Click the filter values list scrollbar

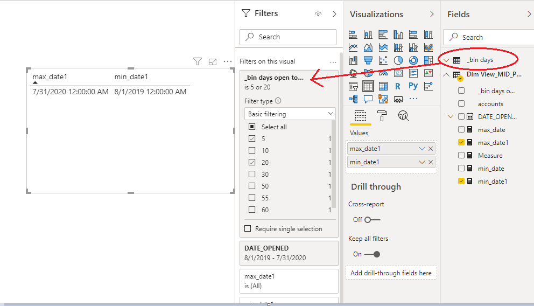click(x=334, y=164)
